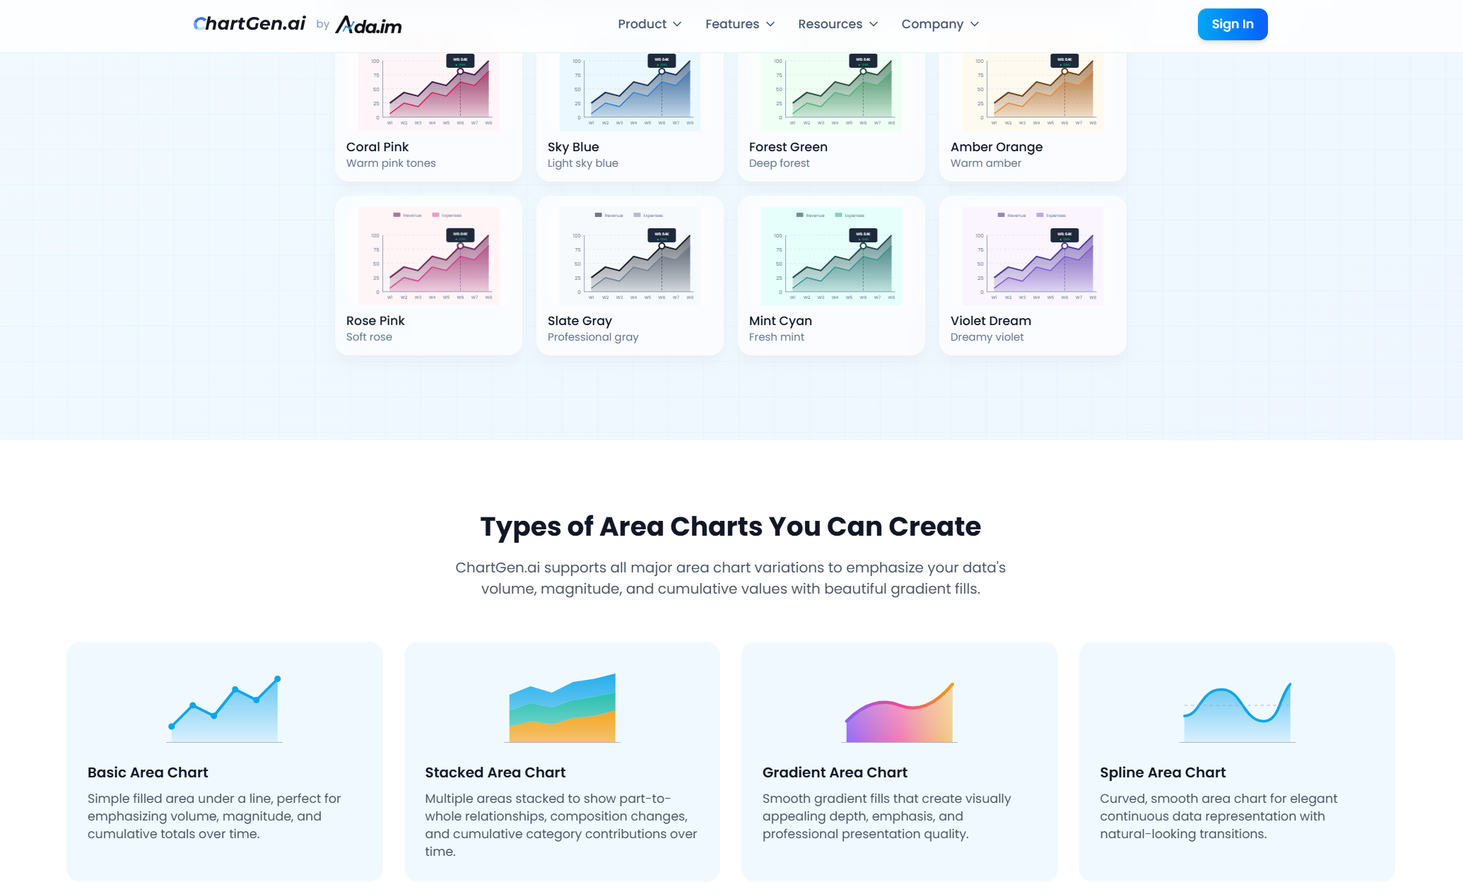Open the Resources dropdown

(x=837, y=24)
